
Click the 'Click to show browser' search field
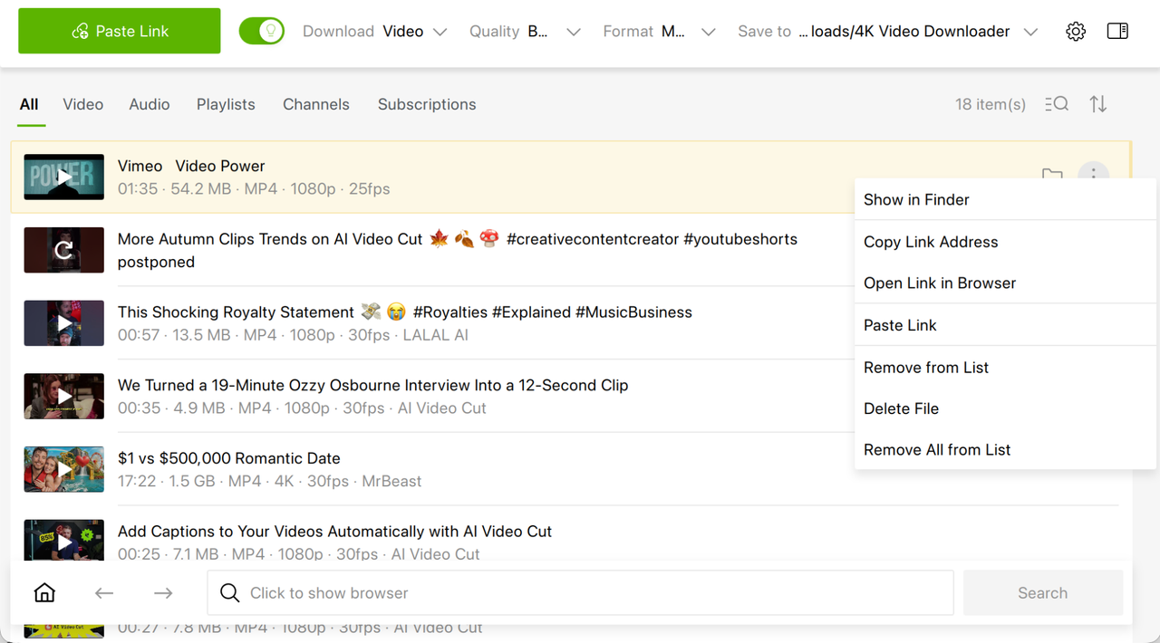tap(580, 593)
